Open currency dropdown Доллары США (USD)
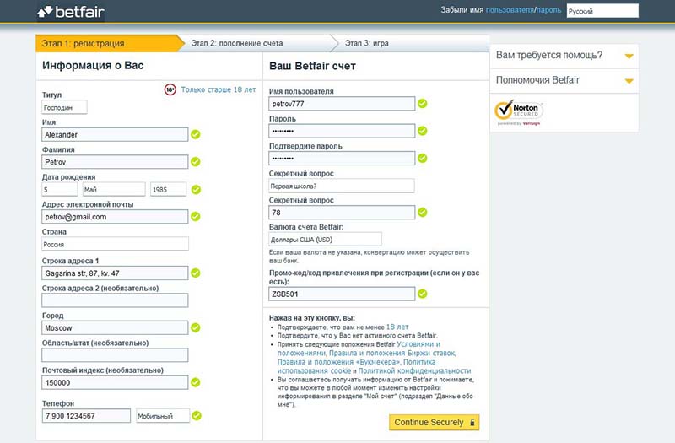This screenshot has height=443, width=675. pos(325,240)
